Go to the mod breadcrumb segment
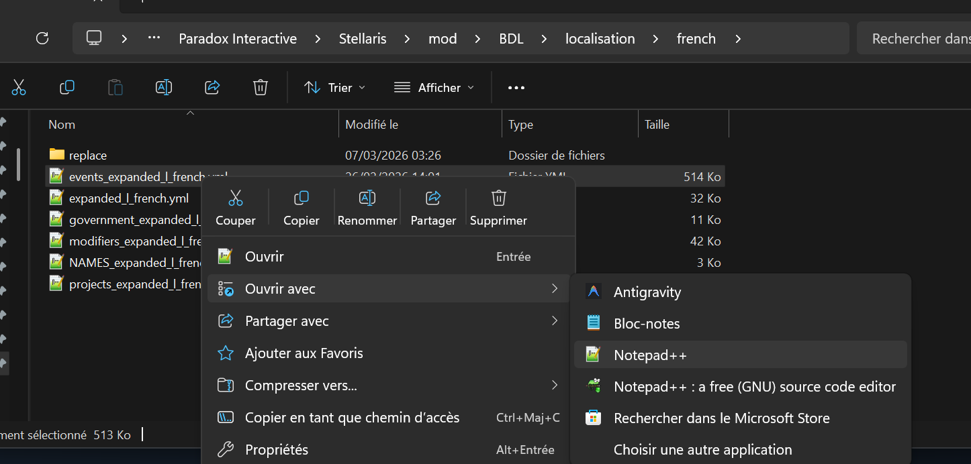This screenshot has height=464, width=971. tap(443, 39)
